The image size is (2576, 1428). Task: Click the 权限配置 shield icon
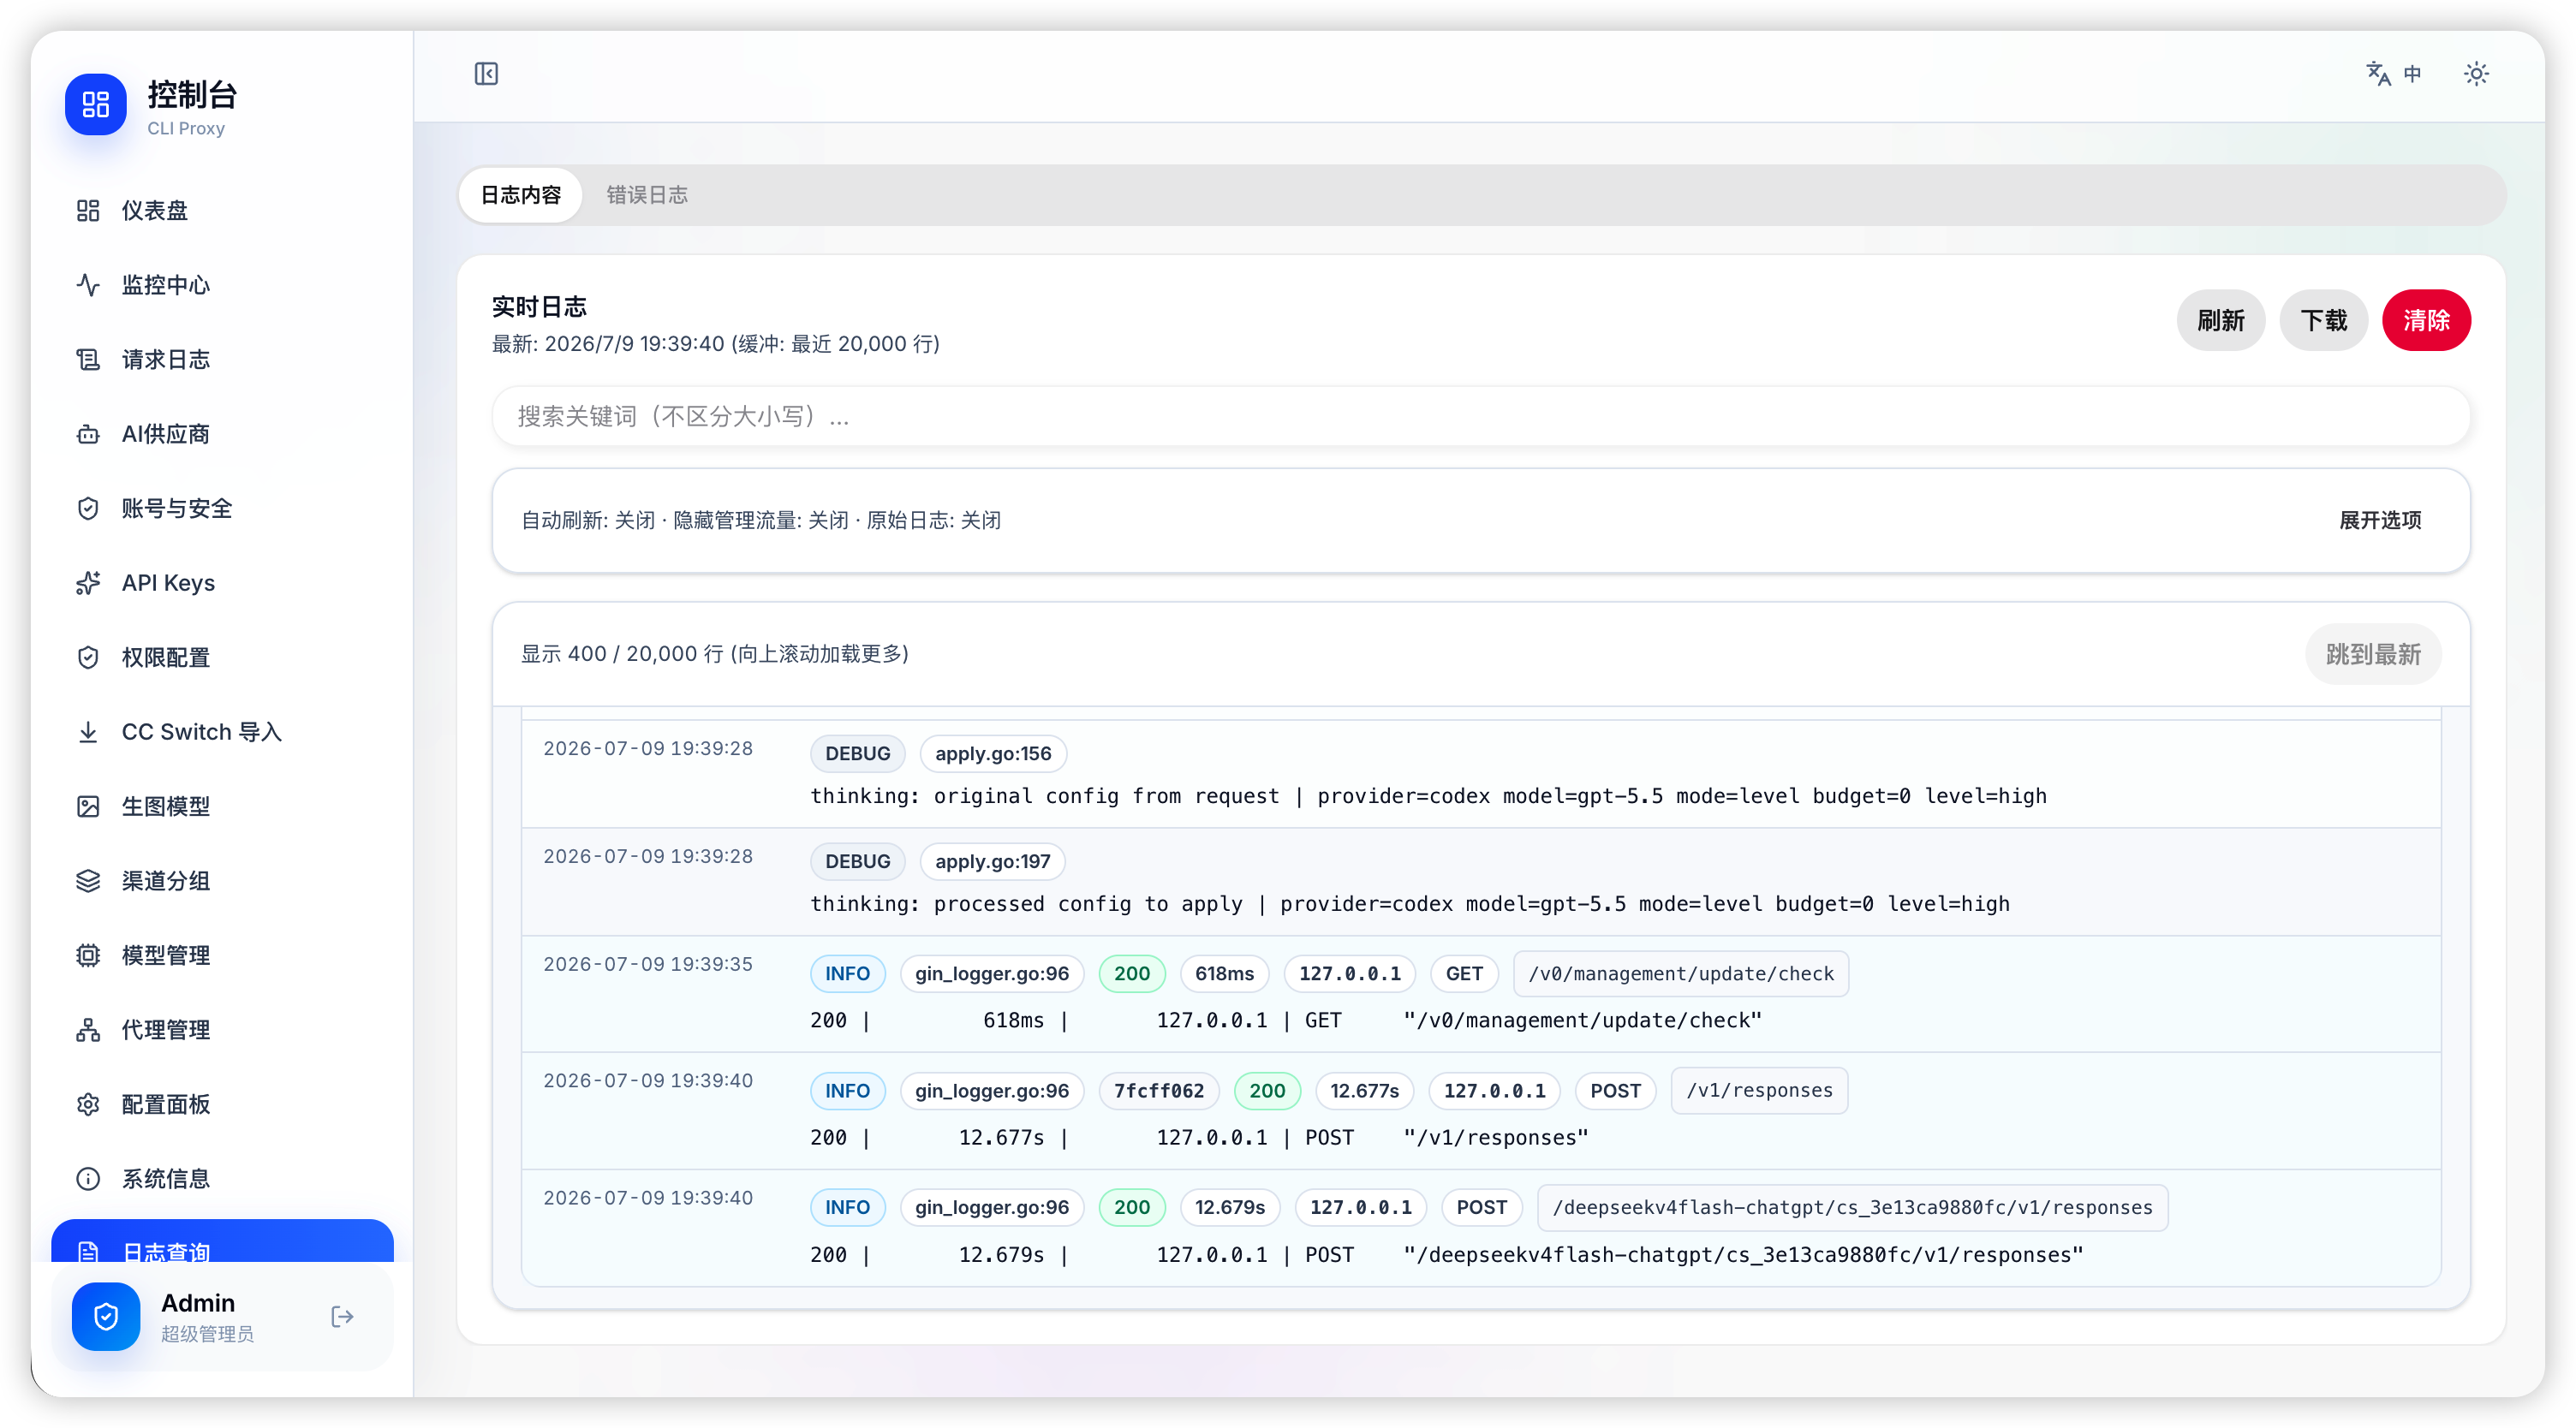coord(88,658)
